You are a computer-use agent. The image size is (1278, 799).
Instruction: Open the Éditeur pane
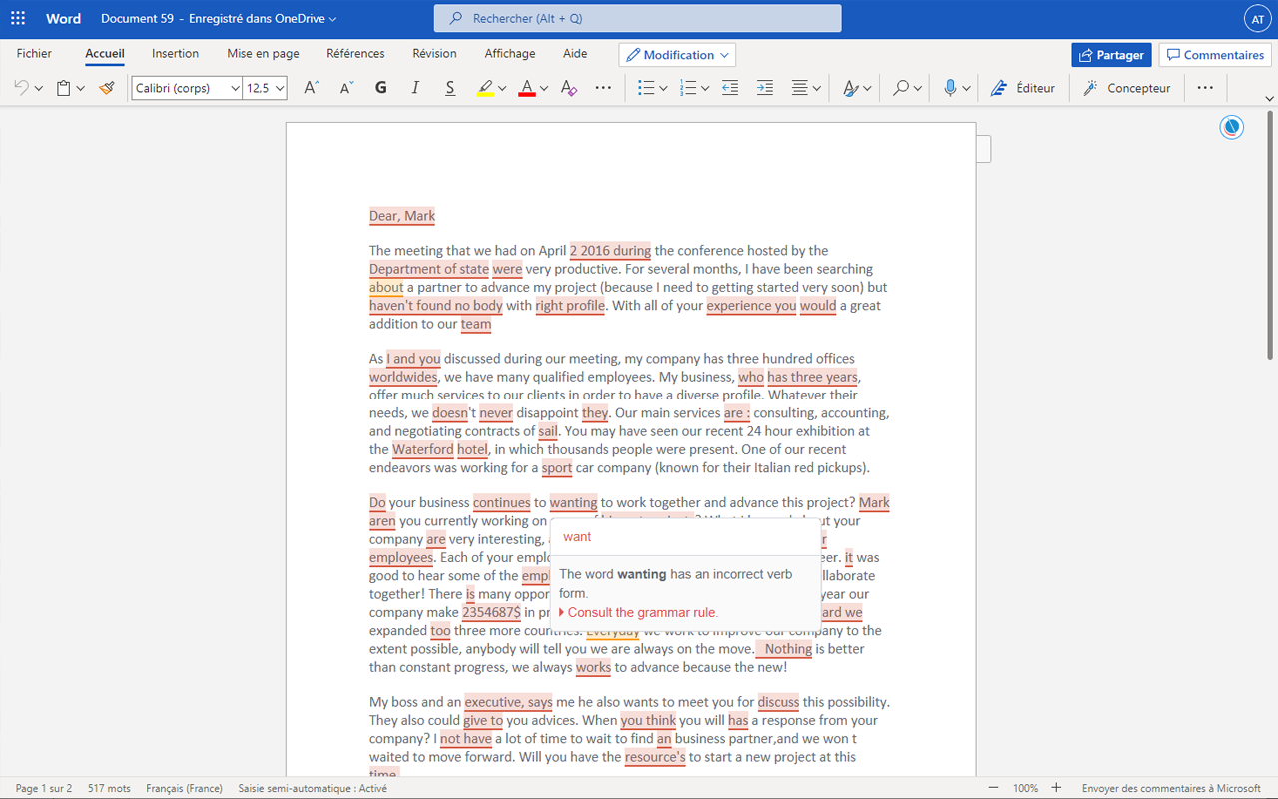pos(1021,88)
